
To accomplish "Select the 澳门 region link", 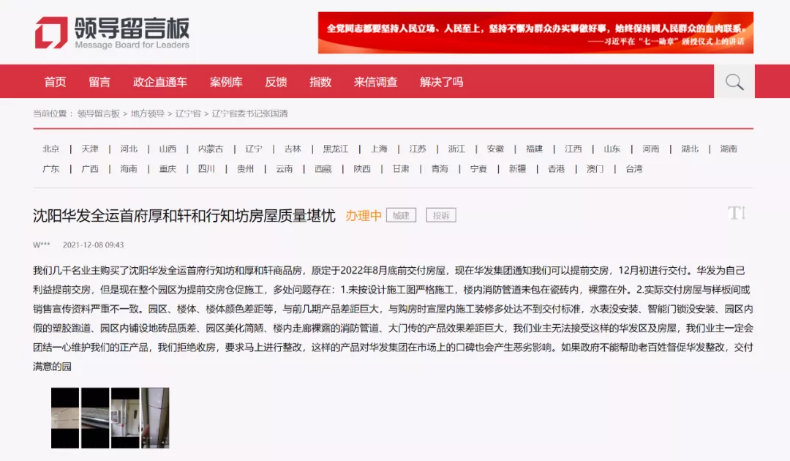I will 595,169.
